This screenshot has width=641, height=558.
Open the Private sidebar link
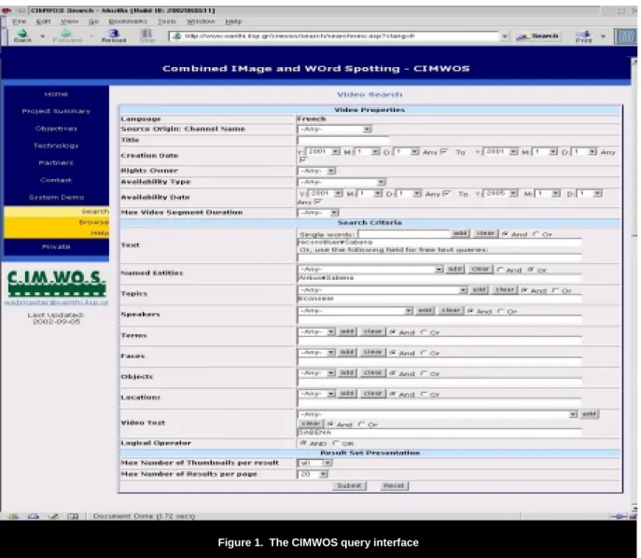[56, 246]
